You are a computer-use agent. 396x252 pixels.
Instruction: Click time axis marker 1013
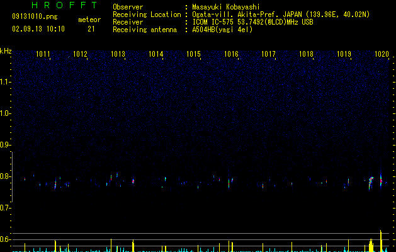point(118,54)
